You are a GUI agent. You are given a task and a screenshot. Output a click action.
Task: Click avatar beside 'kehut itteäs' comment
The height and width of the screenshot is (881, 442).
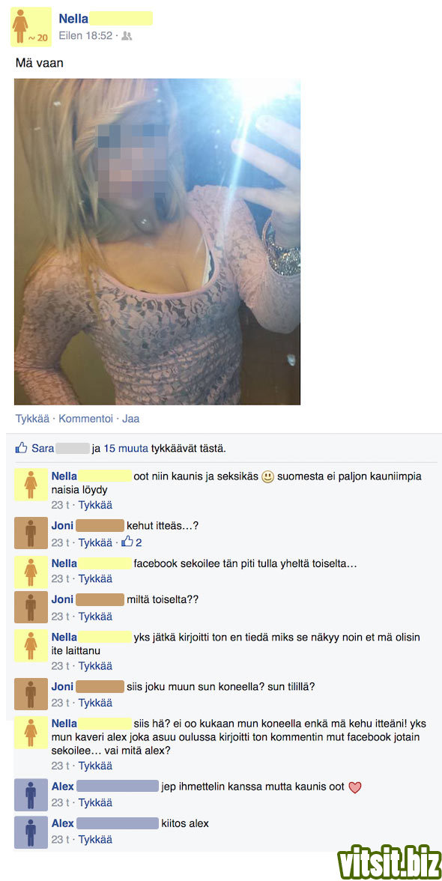point(31,533)
